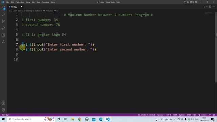Click the comment "# first number: 34"
Image resolution: width=217 pixels, height=122 pixels.
click(40, 20)
